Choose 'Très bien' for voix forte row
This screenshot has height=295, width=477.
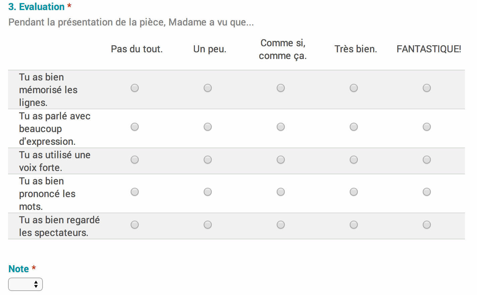354,160
